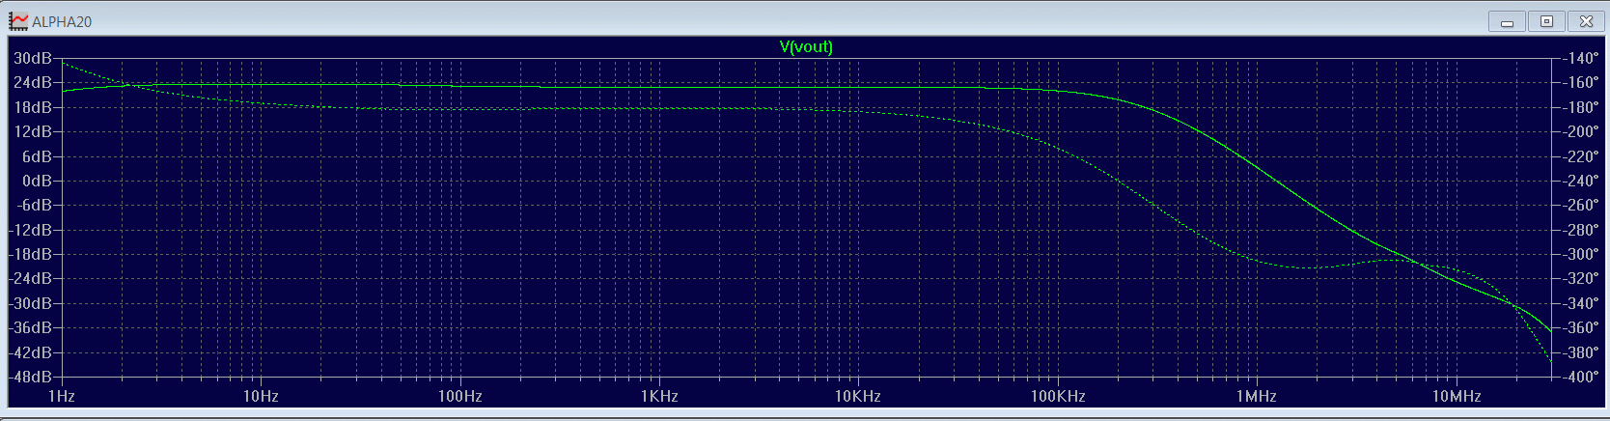Screen dimensions: 1610x421
Task: Click the -48dB magnitude axis label
Action: [31, 377]
